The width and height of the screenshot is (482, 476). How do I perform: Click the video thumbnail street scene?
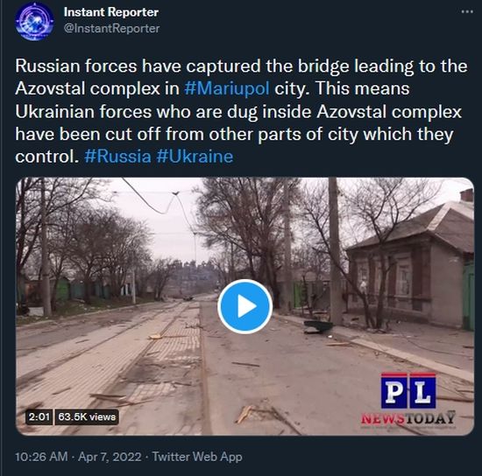[x=245, y=306]
